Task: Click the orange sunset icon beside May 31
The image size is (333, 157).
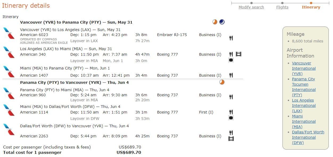Action: [x=215, y=22]
